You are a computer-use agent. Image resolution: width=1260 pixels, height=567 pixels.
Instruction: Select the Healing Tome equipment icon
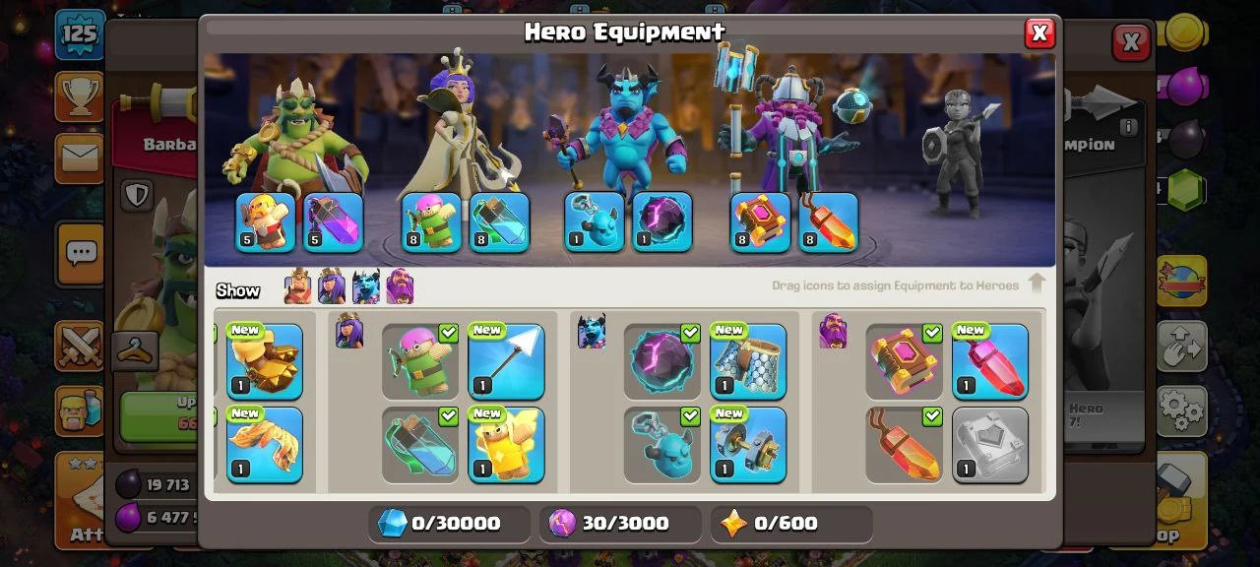[904, 361]
